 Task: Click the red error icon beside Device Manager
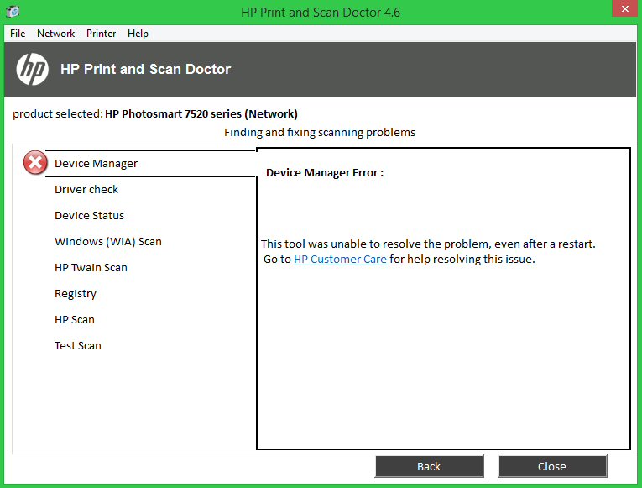point(35,163)
